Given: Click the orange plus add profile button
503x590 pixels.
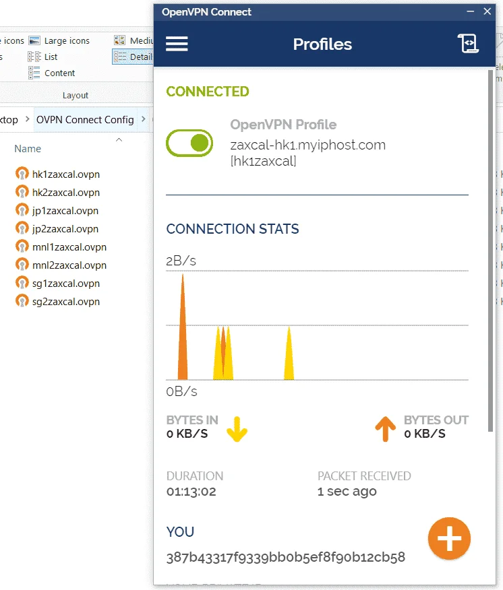Looking at the screenshot, I should tap(449, 538).
